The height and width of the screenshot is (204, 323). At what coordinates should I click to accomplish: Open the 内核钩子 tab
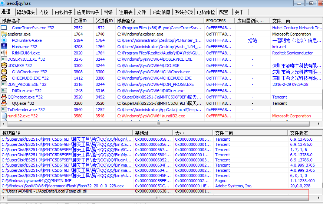tap(63, 12)
